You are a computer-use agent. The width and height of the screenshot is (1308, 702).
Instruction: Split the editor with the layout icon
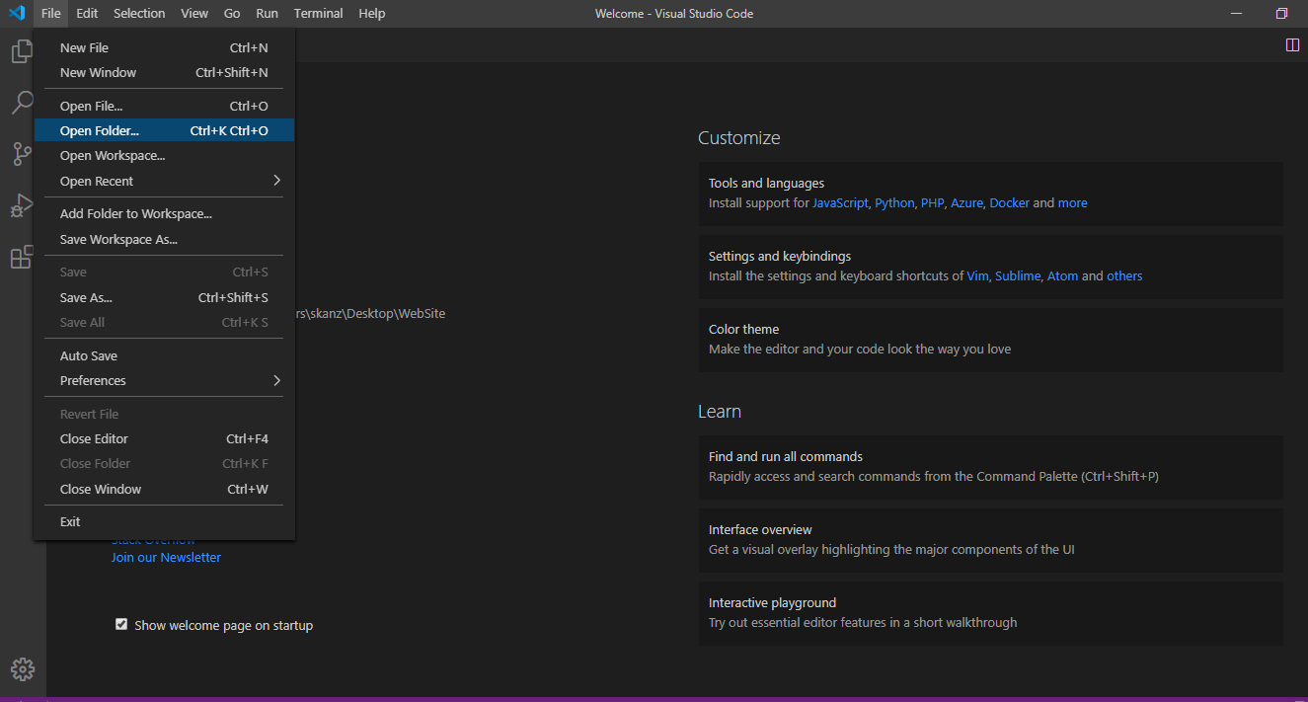point(1292,44)
